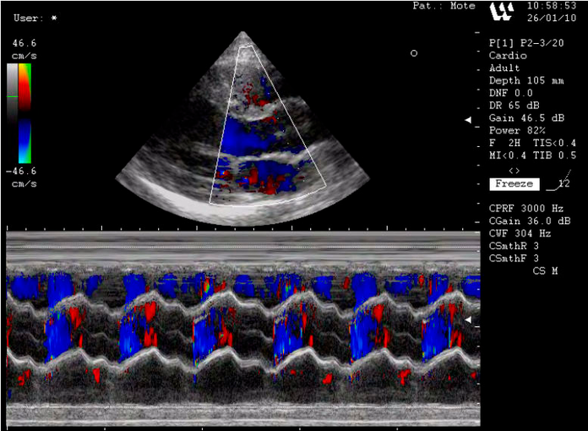This screenshot has height=431, width=588.
Task: Click the focus marker arrow beside Gain
Action: (468, 120)
